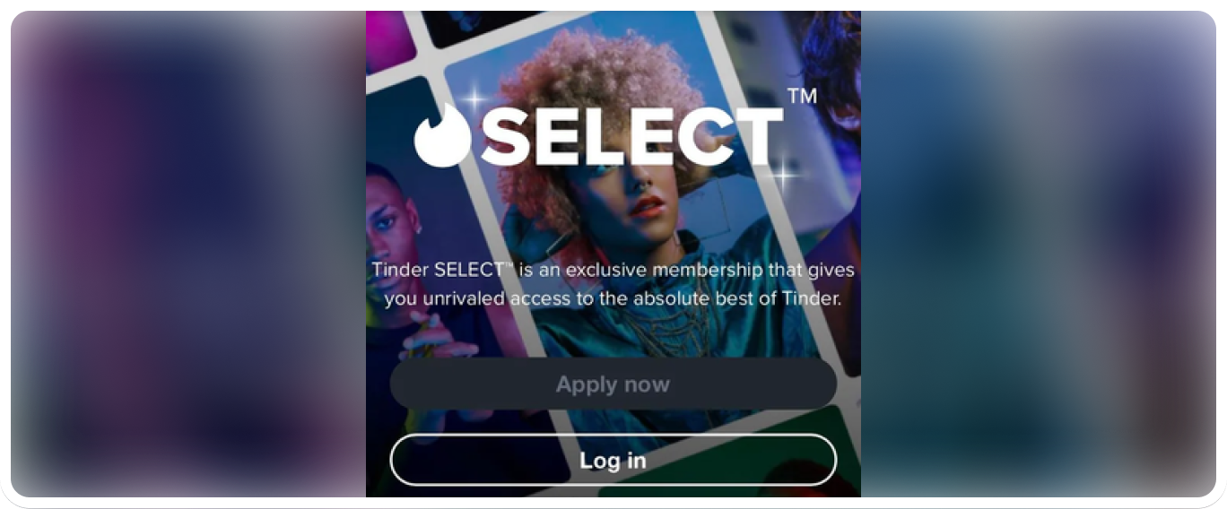
Task: Click the woman's curly blonde hair
Action: tap(599, 99)
